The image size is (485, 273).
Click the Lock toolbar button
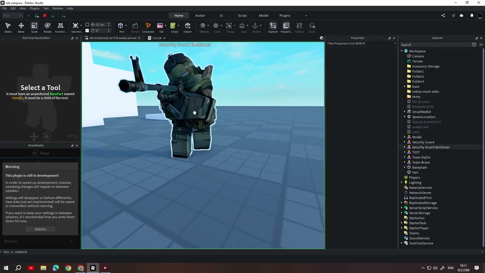[243, 27]
